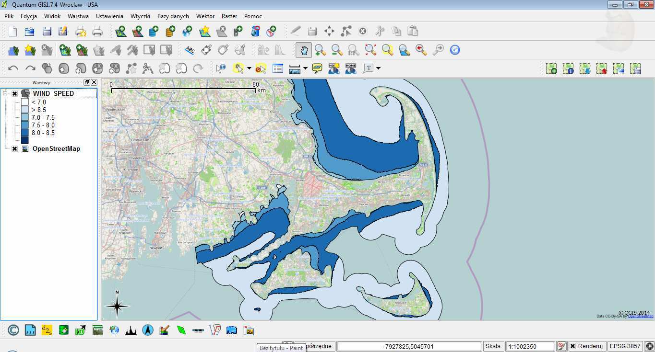Image resolution: width=655 pixels, height=352 pixels.
Task: Create a new project with the blank page icon
Action: (13, 32)
